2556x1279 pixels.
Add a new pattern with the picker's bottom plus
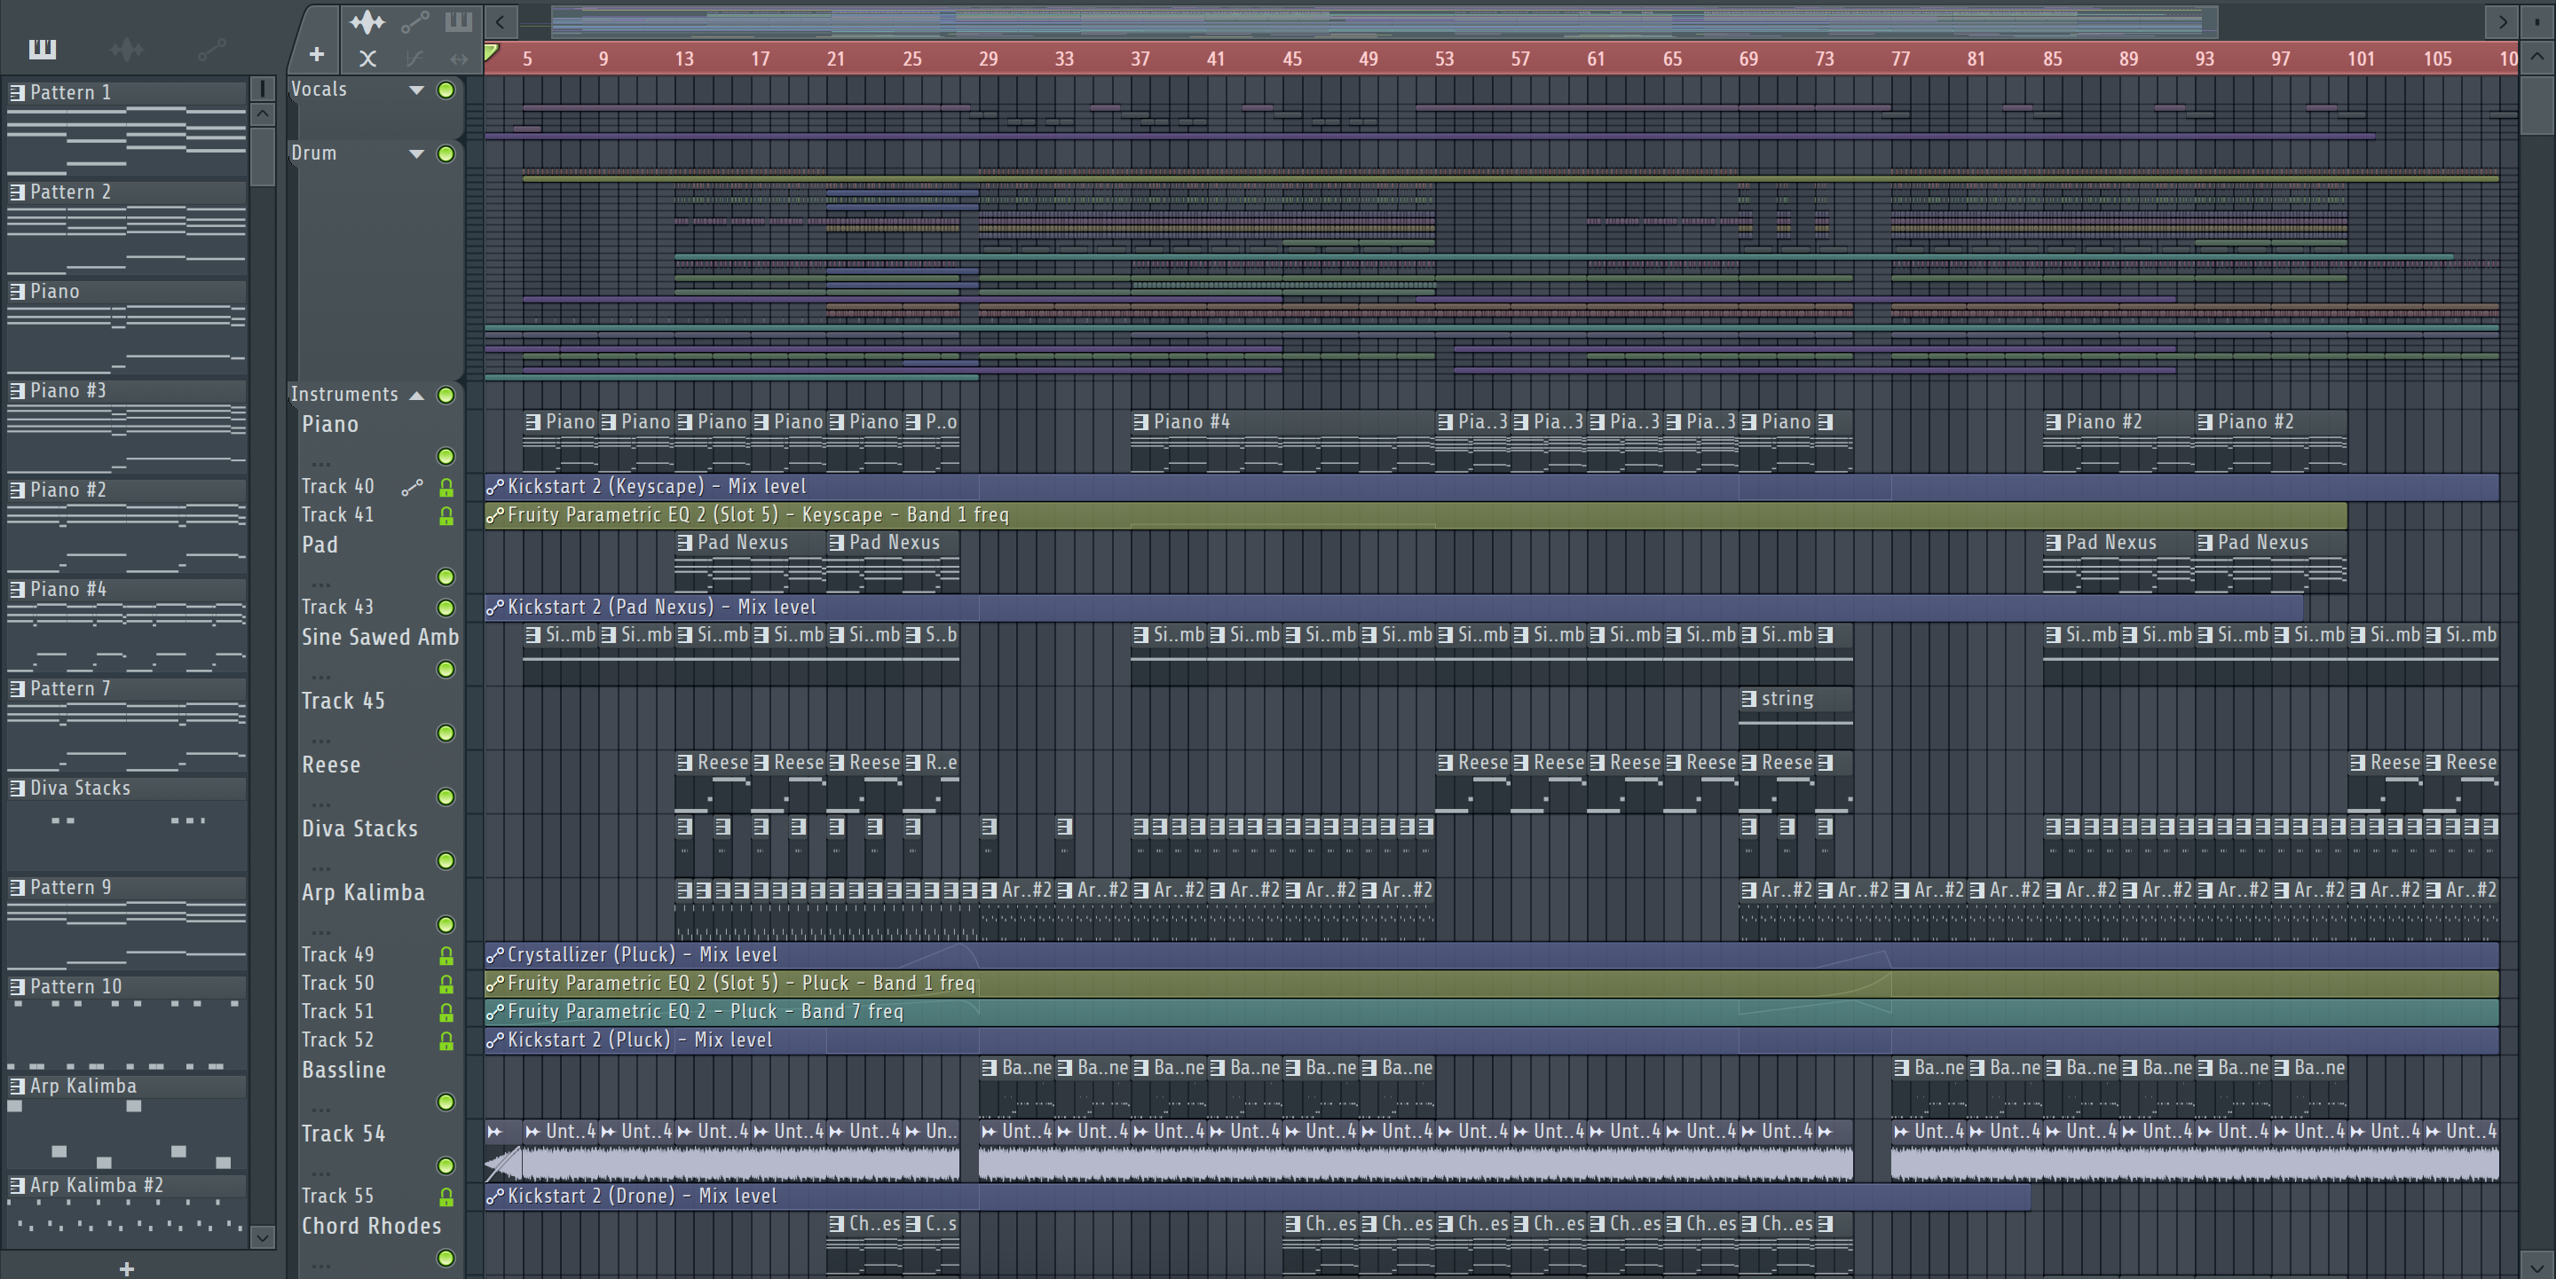126,1268
